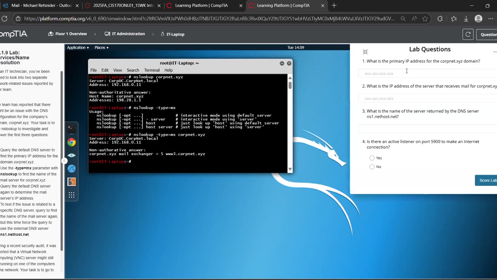Click the terminal scroll up arrow
497x280 pixels.
[290, 78]
